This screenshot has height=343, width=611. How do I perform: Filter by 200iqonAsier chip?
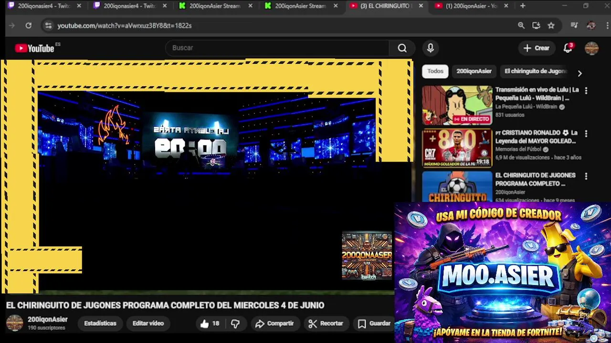474,71
